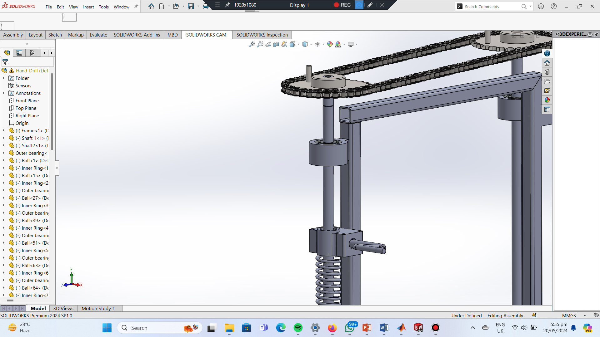Screen dimensions: 600x337
Task: Open the Insert menu
Action: (88, 7)
